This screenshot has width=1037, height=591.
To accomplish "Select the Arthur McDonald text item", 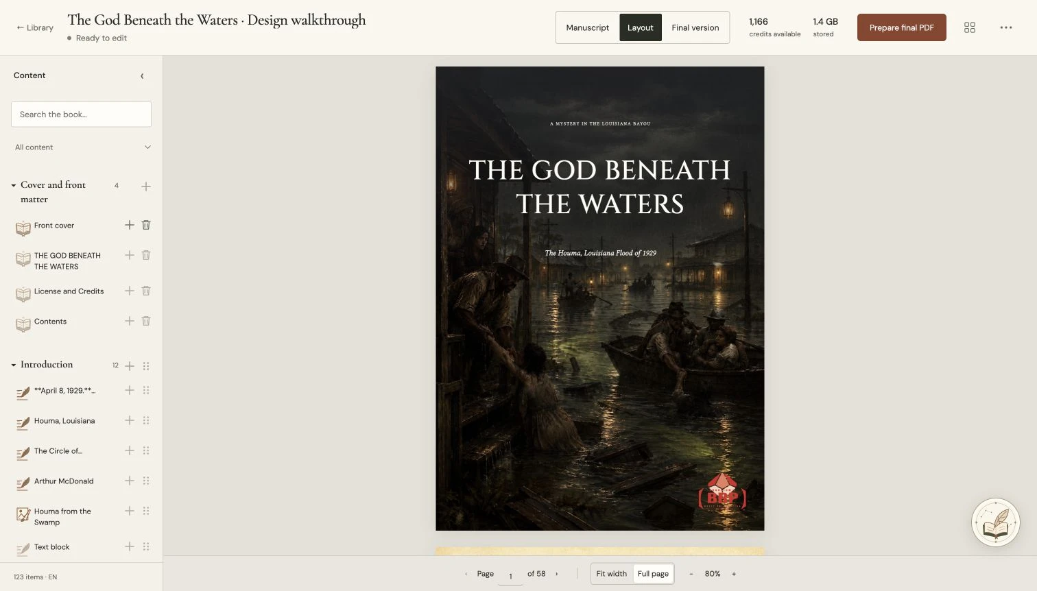I will pyautogui.click(x=64, y=481).
